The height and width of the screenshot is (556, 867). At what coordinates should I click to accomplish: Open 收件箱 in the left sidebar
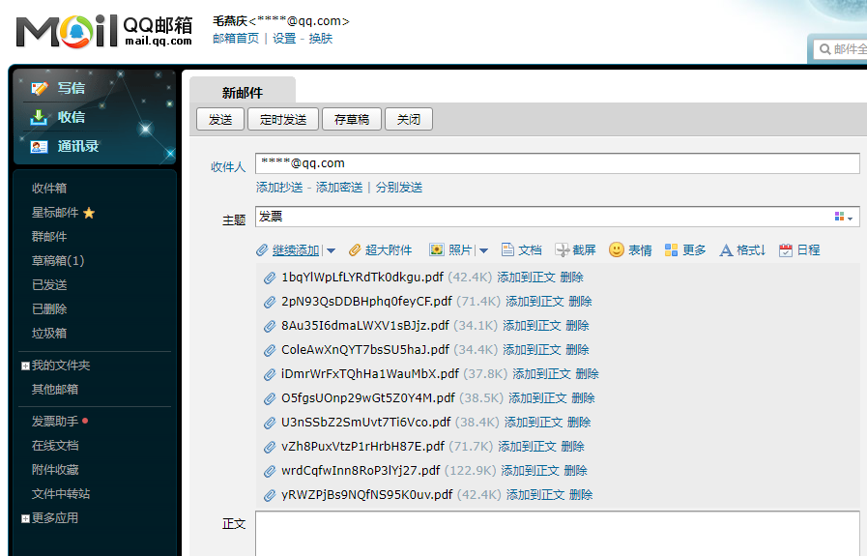coord(49,189)
